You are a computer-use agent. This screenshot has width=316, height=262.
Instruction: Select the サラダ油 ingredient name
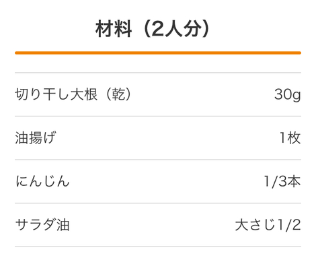click(42, 225)
